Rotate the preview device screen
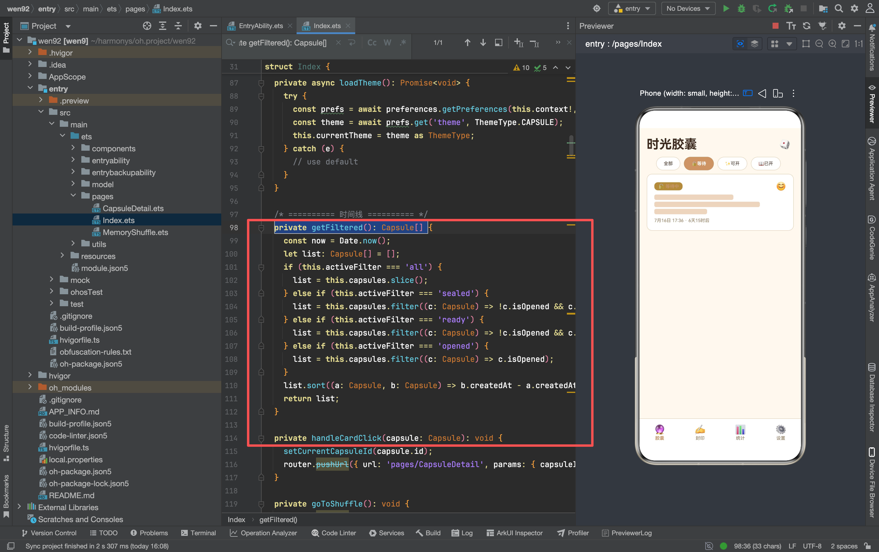 pyautogui.click(x=778, y=94)
